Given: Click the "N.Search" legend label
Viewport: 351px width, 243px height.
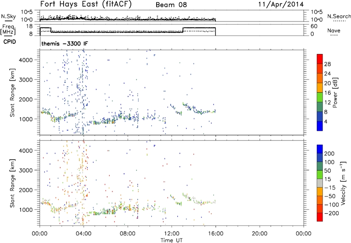Looking at the screenshot, I should click(x=339, y=16).
